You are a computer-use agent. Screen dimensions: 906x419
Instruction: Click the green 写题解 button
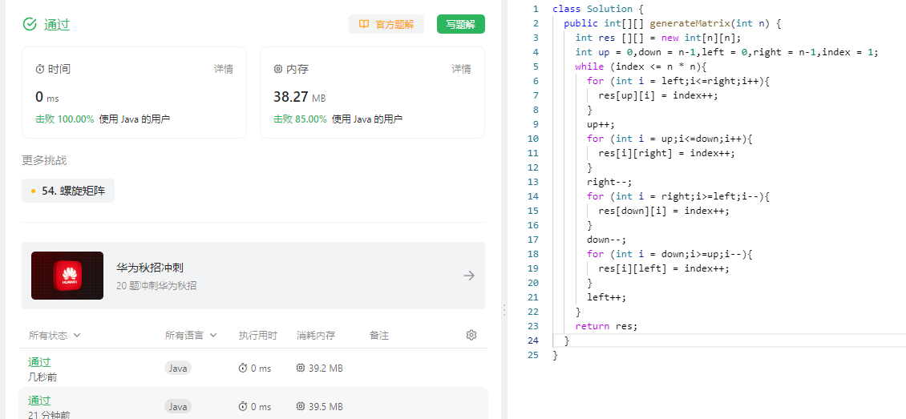coord(460,24)
